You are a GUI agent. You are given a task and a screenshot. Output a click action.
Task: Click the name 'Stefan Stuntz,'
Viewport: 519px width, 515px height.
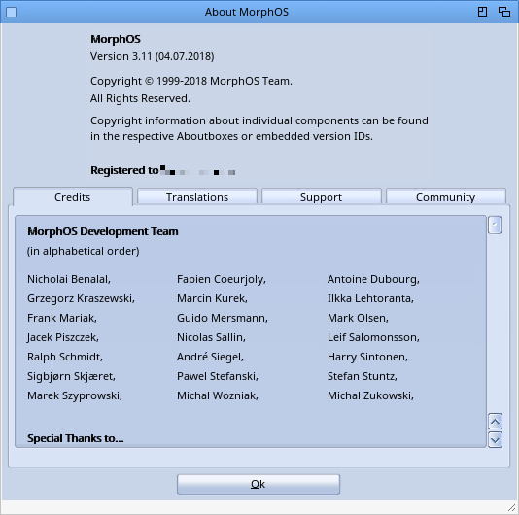(363, 376)
